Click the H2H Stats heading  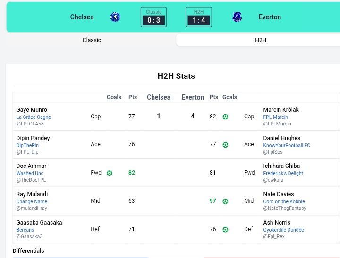pyautogui.click(x=176, y=76)
